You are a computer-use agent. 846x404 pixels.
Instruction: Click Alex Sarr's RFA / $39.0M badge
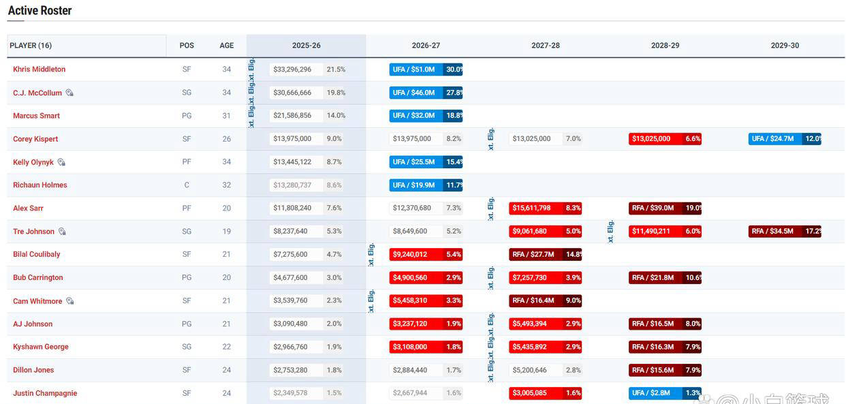point(665,208)
